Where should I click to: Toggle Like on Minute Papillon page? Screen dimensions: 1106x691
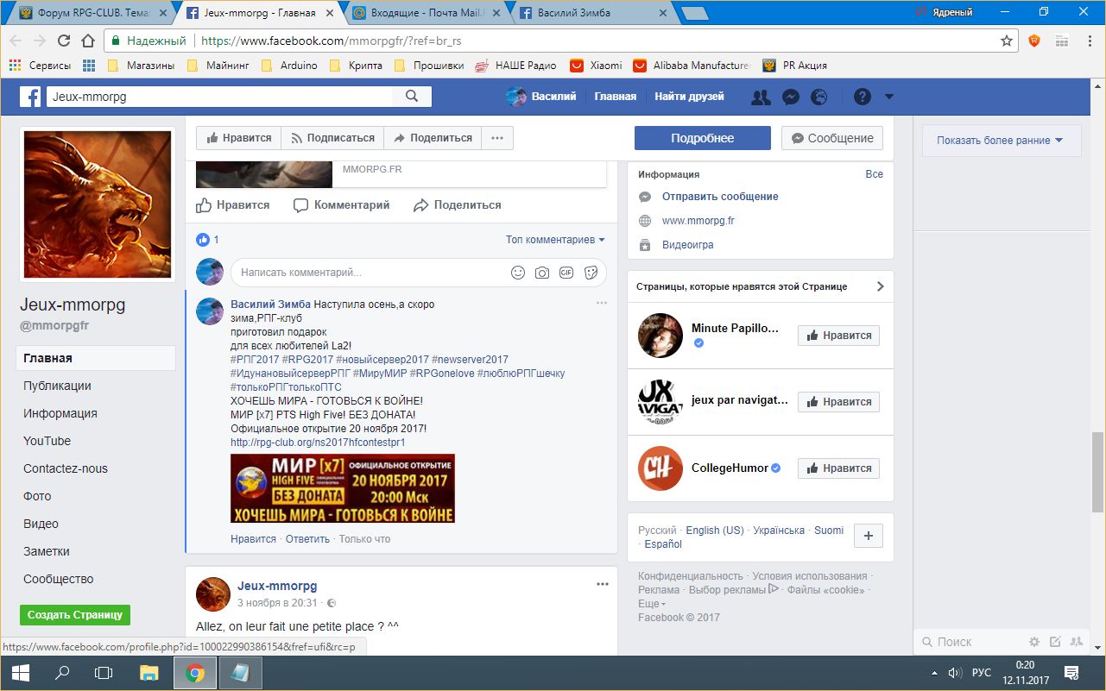pyautogui.click(x=837, y=336)
